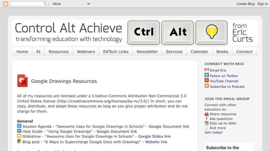Click the yellow Slides icon beside Slideshow

[x=19, y=136]
